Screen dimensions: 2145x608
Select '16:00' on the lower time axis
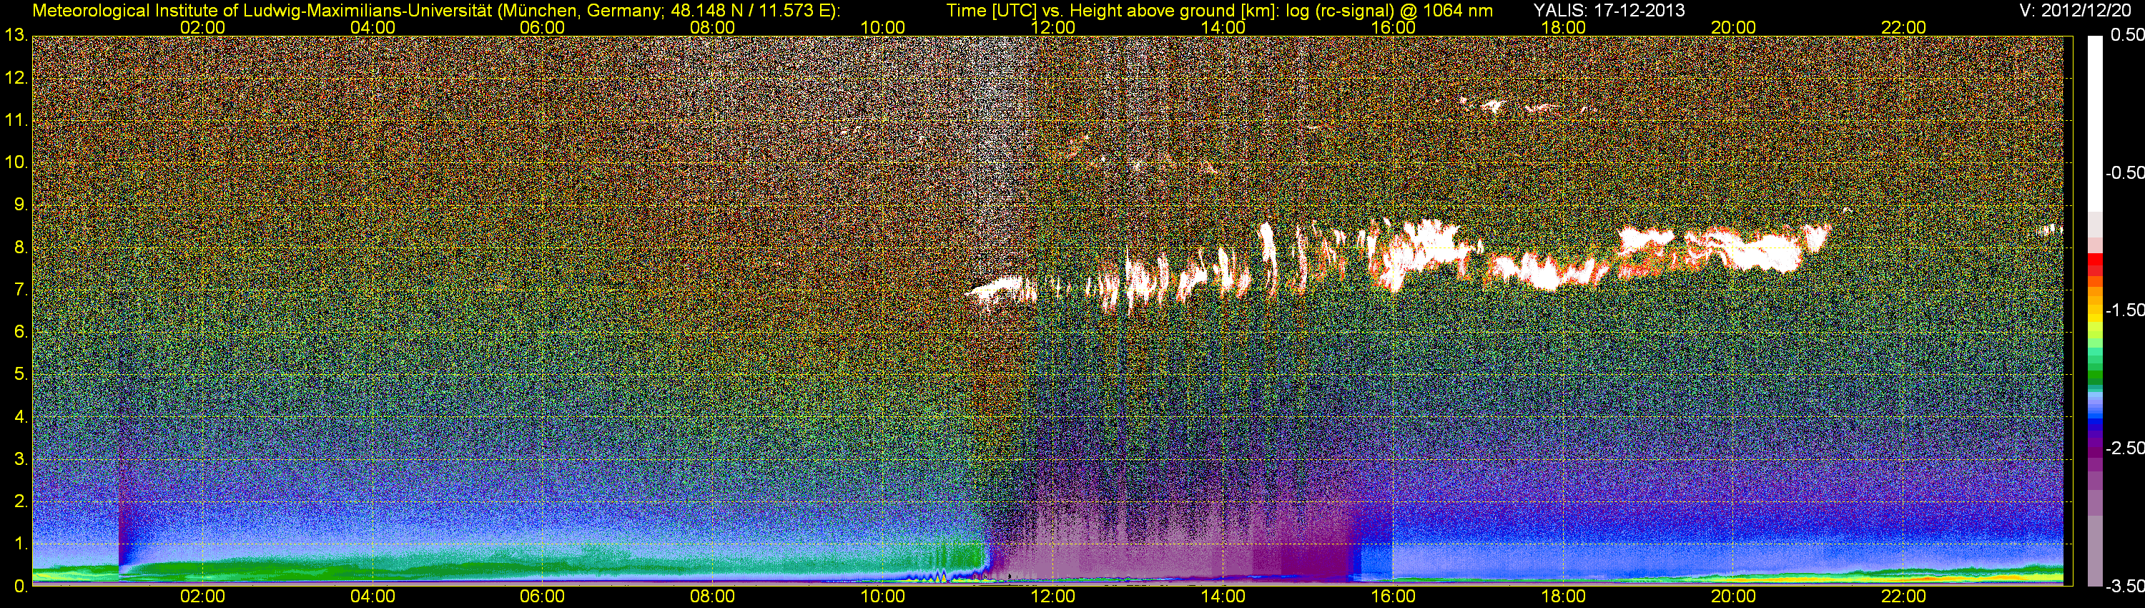[x=1393, y=597]
